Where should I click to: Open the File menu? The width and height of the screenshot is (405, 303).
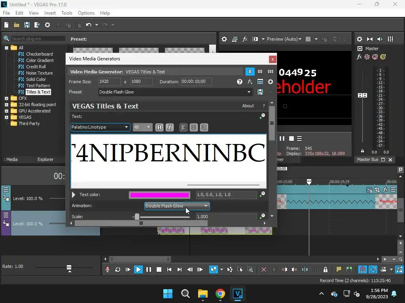tap(6, 13)
